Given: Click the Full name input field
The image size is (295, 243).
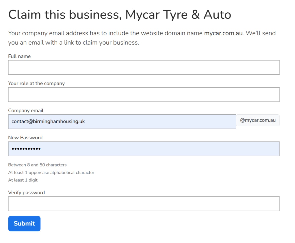Looking at the screenshot, I should coord(144,67).
